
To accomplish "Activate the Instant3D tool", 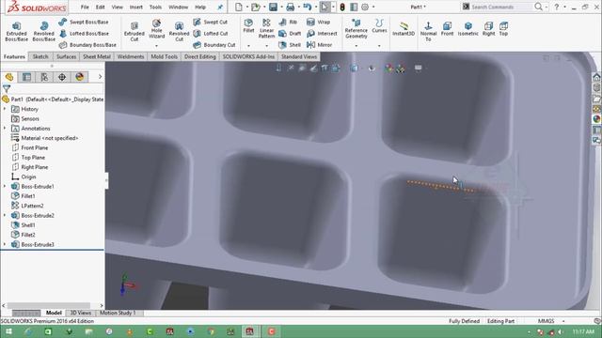I will [x=404, y=29].
